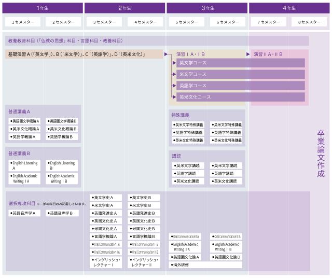Image resolution: width=332 pixels, height=278 pixels.
Task: Click イングリッシュ・レクチャーⅠ box
Action: point(106,262)
